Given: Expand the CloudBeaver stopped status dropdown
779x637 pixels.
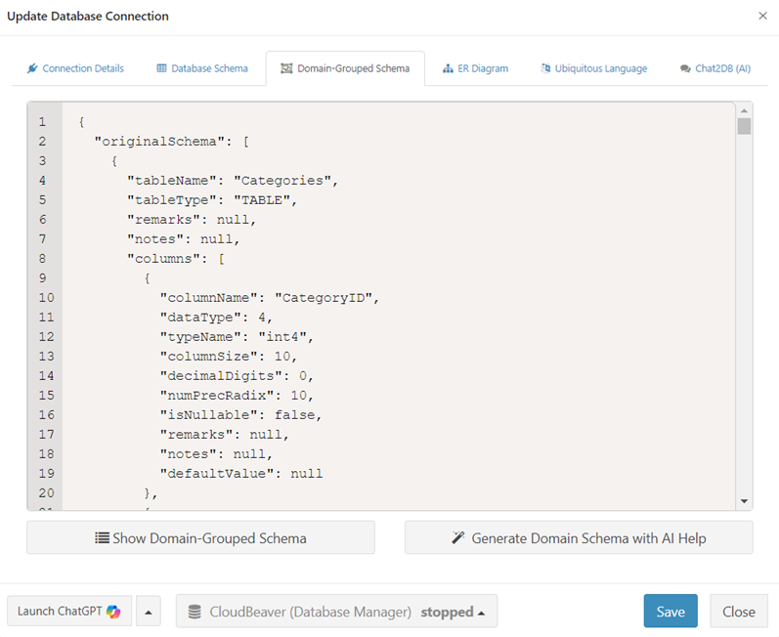Looking at the screenshot, I should pyautogui.click(x=454, y=612).
